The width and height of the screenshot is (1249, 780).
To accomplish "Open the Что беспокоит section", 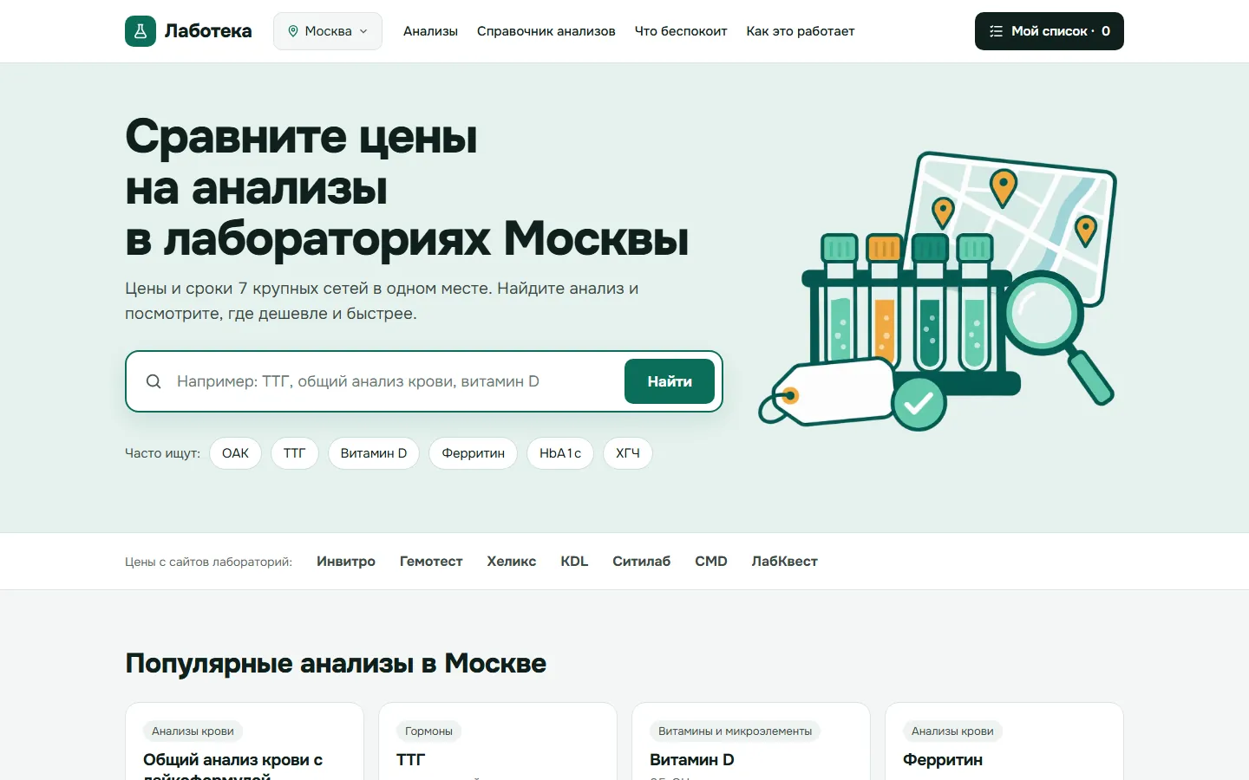I will coord(681,31).
